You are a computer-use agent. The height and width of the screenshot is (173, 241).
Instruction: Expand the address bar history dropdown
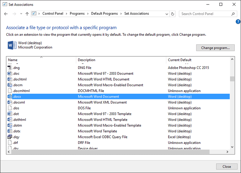click(x=167, y=14)
